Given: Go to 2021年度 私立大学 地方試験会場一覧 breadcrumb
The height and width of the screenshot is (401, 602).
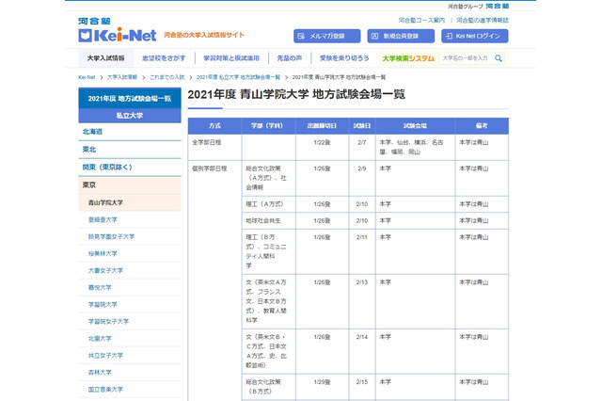Looking at the screenshot, I should (x=238, y=77).
